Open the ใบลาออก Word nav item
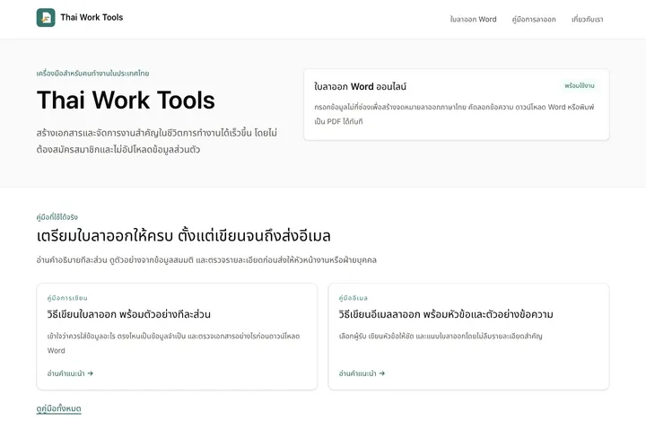 (473, 20)
